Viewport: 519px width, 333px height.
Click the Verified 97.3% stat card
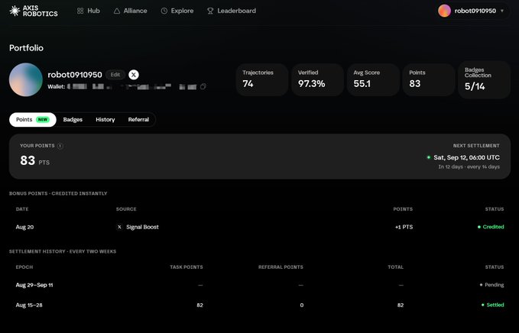[x=317, y=79]
